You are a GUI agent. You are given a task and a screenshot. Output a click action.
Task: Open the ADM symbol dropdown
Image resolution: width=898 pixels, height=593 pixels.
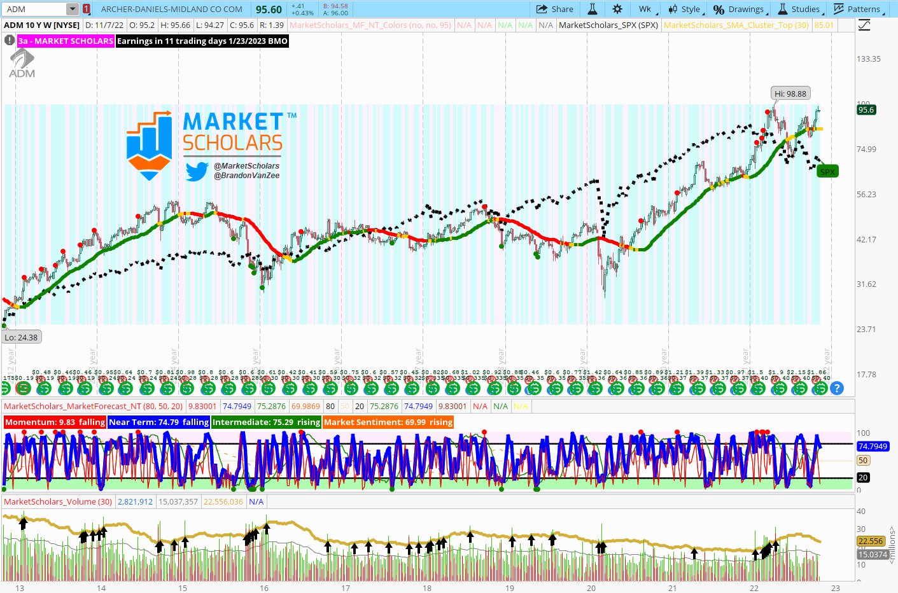[72, 9]
